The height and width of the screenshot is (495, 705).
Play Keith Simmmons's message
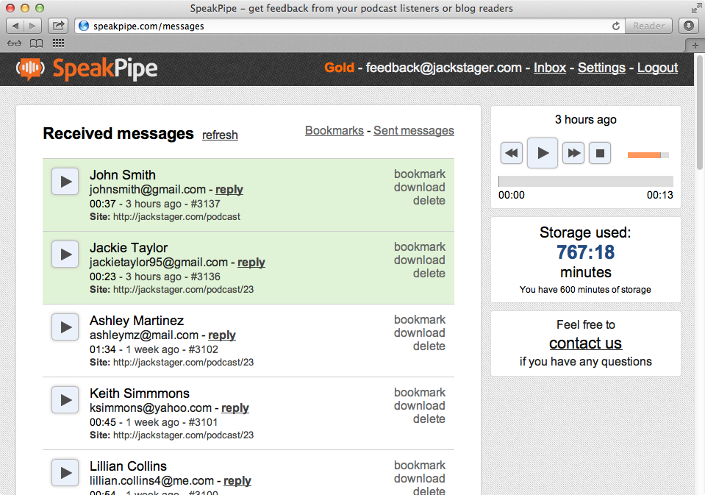tap(65, 400)
